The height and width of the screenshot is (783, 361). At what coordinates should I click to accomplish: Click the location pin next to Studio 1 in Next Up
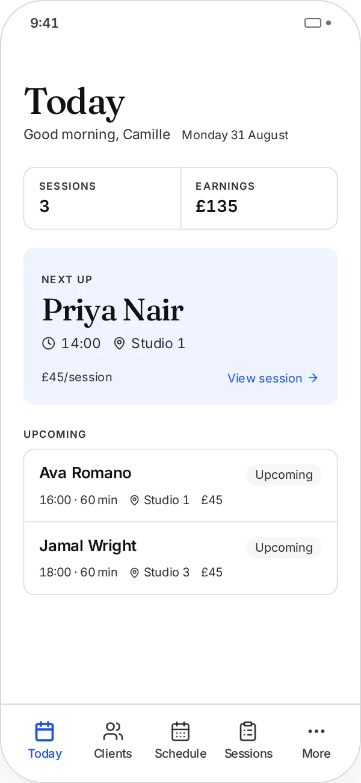pyautogui.click(x=119, y=343)
